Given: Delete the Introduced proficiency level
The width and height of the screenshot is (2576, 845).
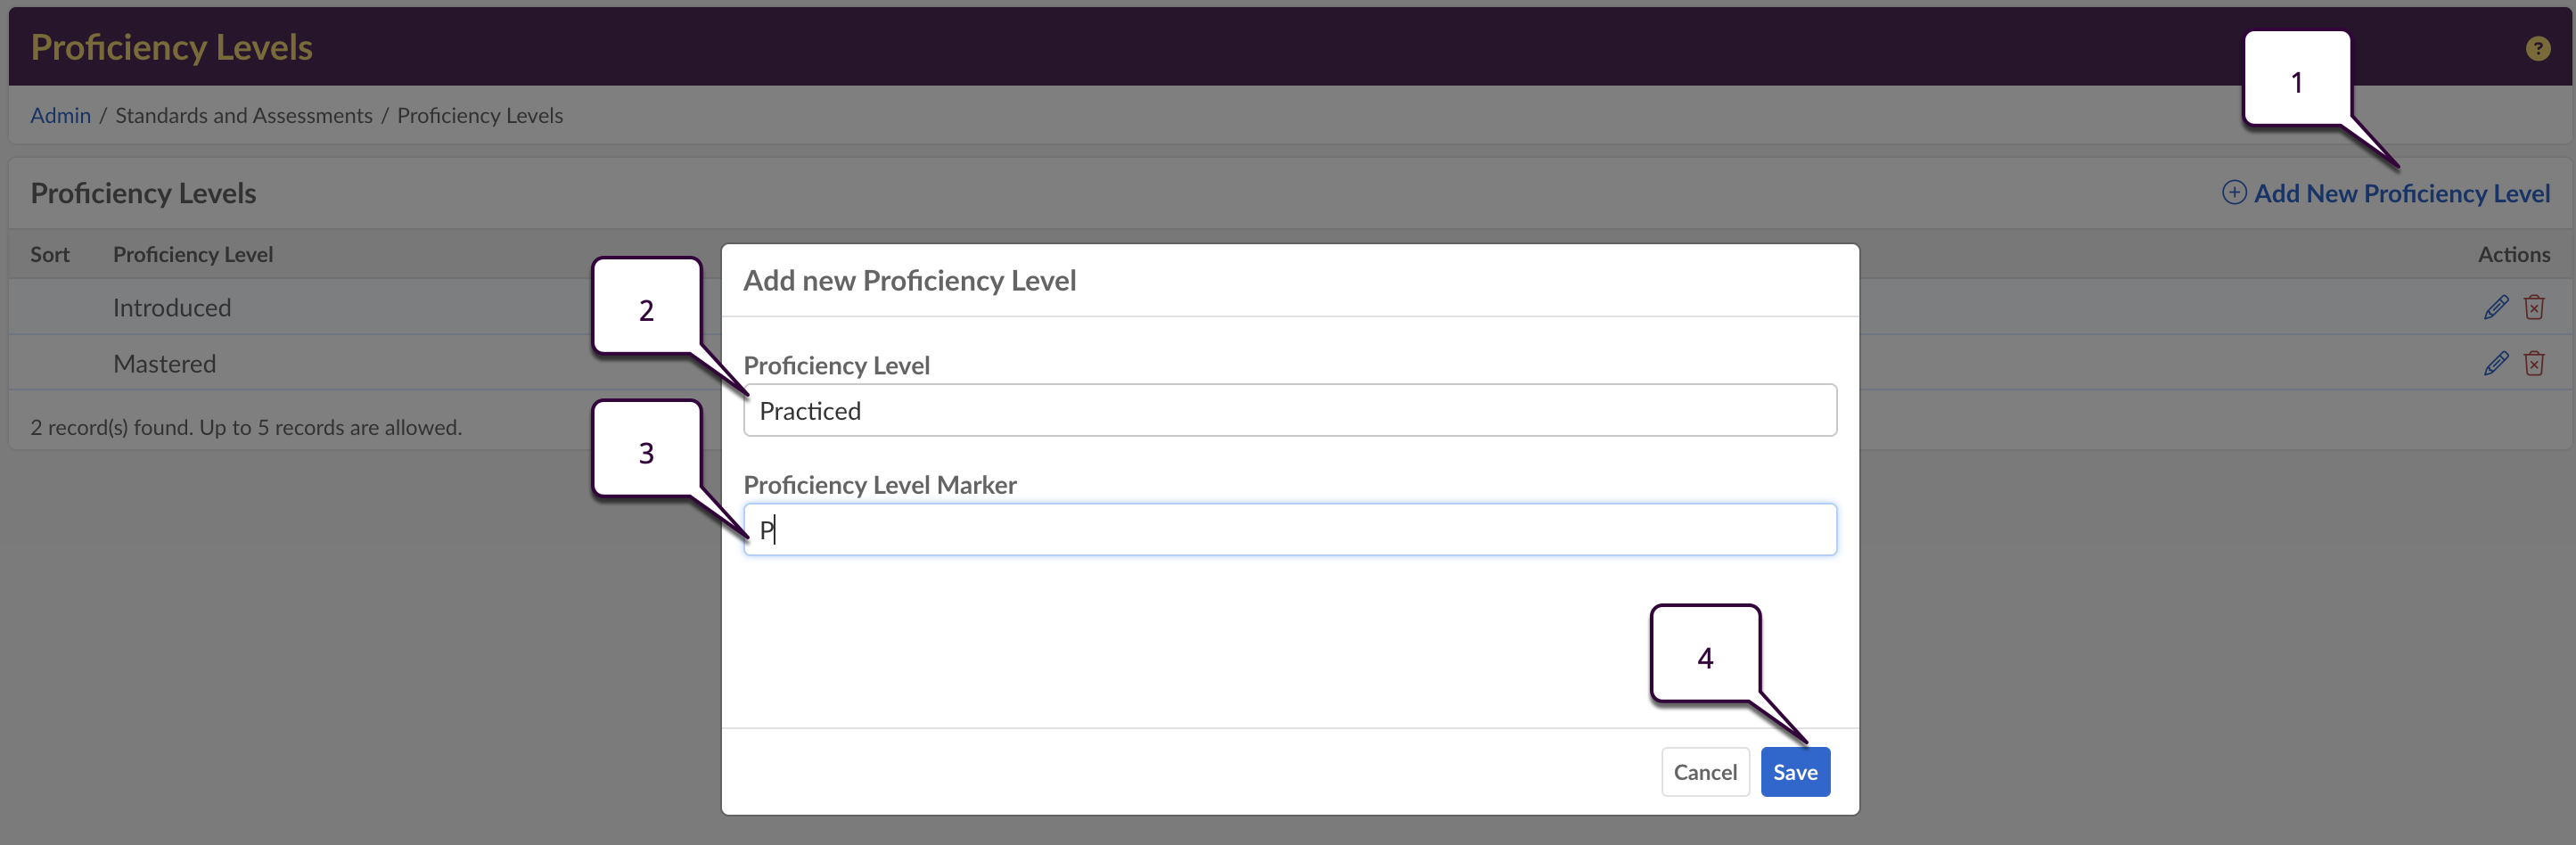Looking at the screenshot, I should tap(2534, 307).
